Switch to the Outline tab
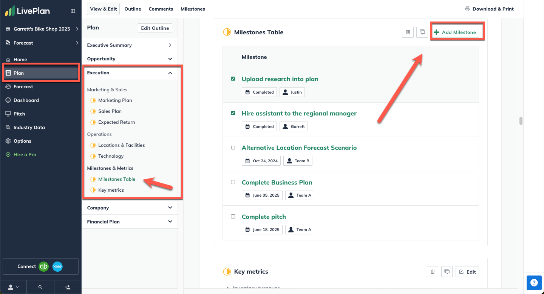This screenshot has height=294, width=544. tap(133, 9)
